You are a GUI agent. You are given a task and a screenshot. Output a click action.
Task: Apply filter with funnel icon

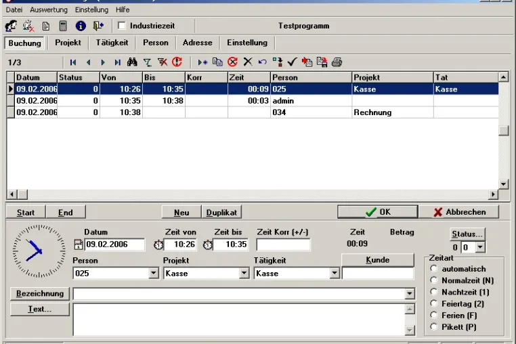pos(148,62)
